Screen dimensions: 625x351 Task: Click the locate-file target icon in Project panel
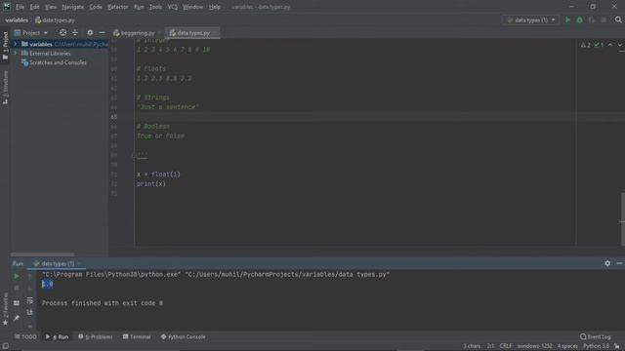pos(62,32)
